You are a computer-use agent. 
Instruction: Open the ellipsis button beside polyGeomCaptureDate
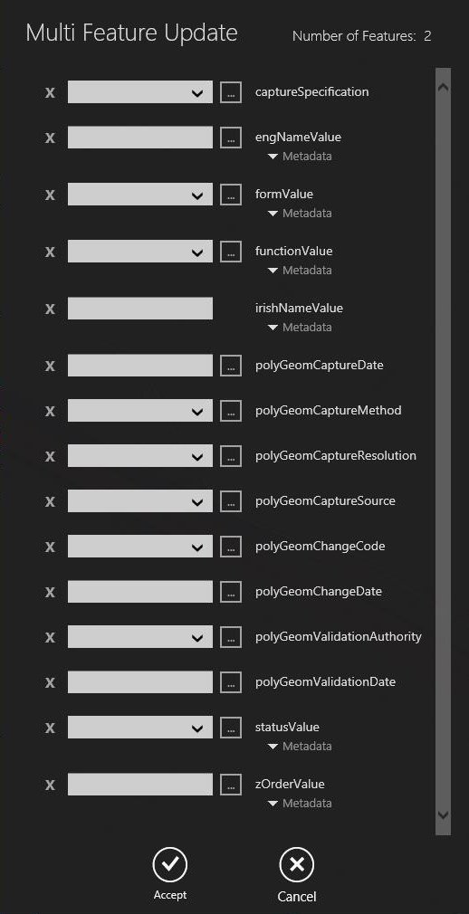(231, 366)
